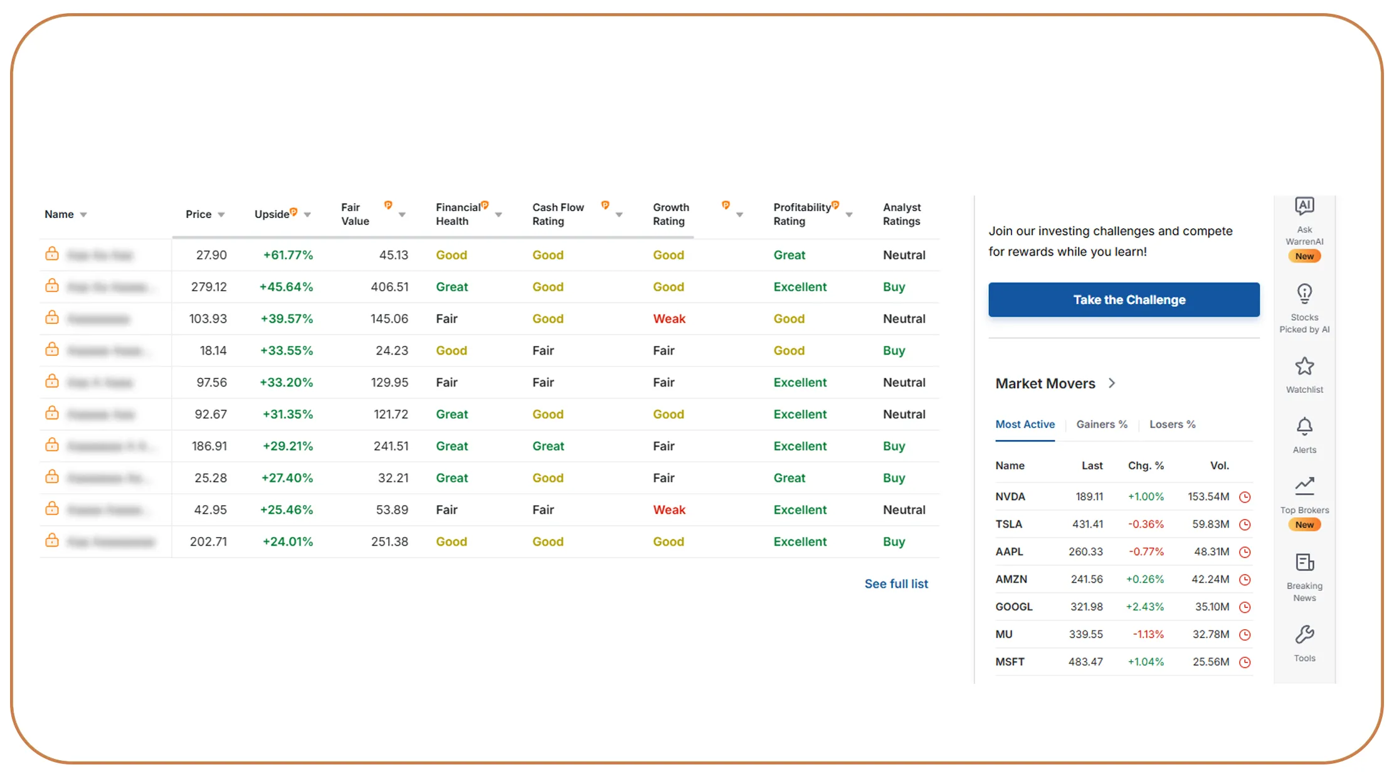The width and height of the screenshot is (1394, 777).
Task: Click the lock icon on the 279.12 price row
Action: tap(51, 286)
